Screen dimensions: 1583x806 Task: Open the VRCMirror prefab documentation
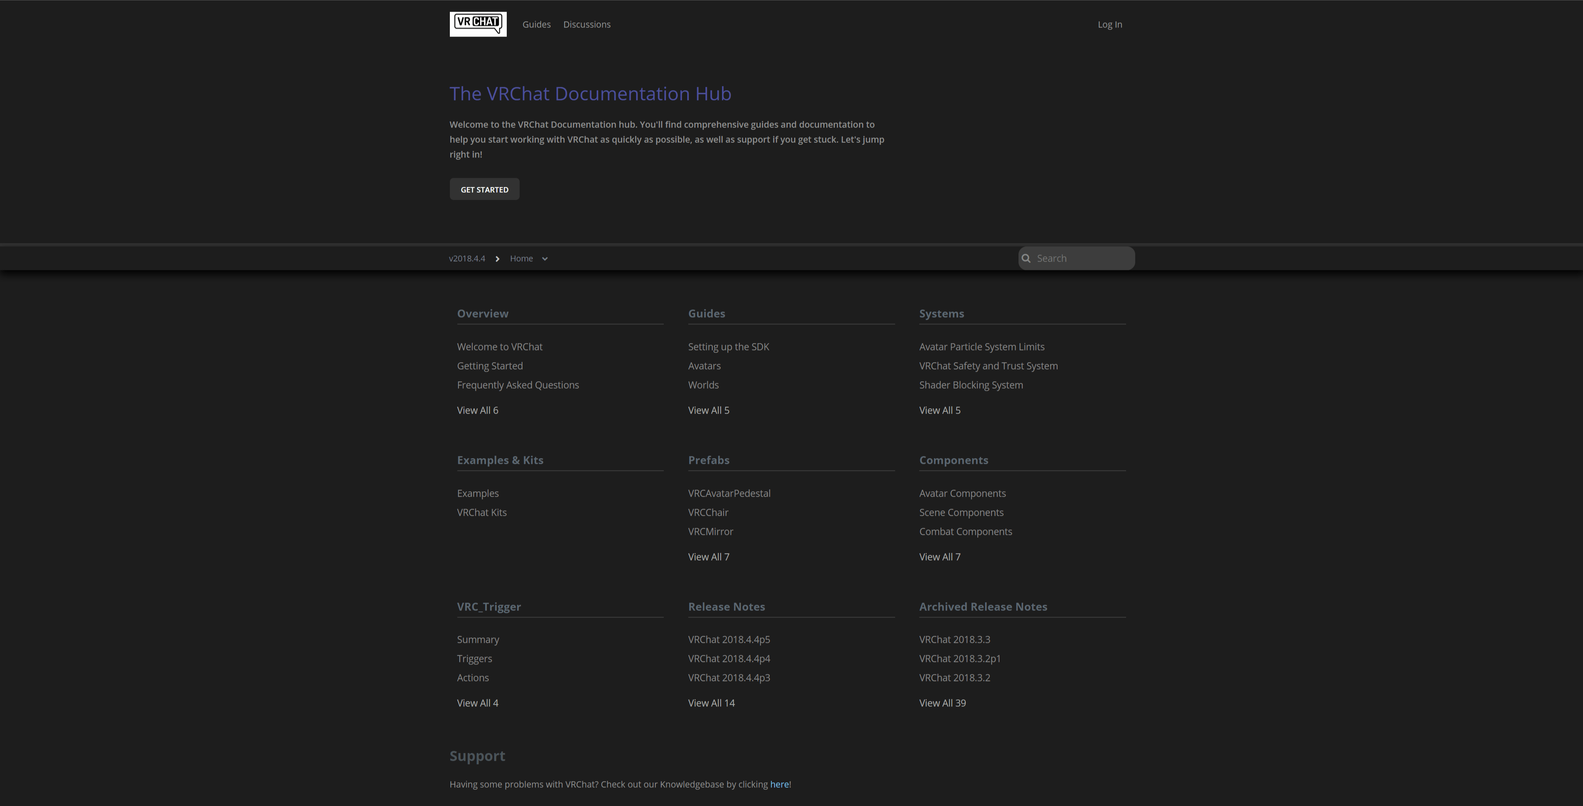[x=710, y=532]
